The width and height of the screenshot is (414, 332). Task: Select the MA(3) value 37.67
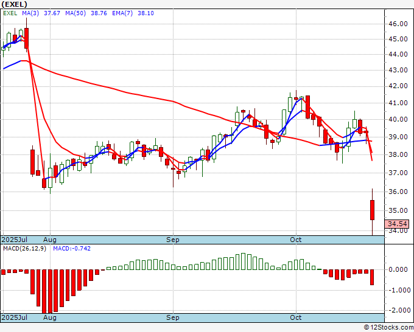pyautogui.click(x=52, y=13)
